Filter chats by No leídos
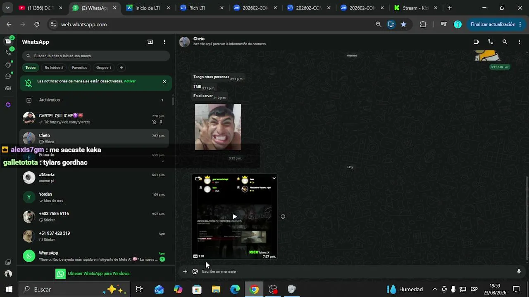 click(54, 68)
